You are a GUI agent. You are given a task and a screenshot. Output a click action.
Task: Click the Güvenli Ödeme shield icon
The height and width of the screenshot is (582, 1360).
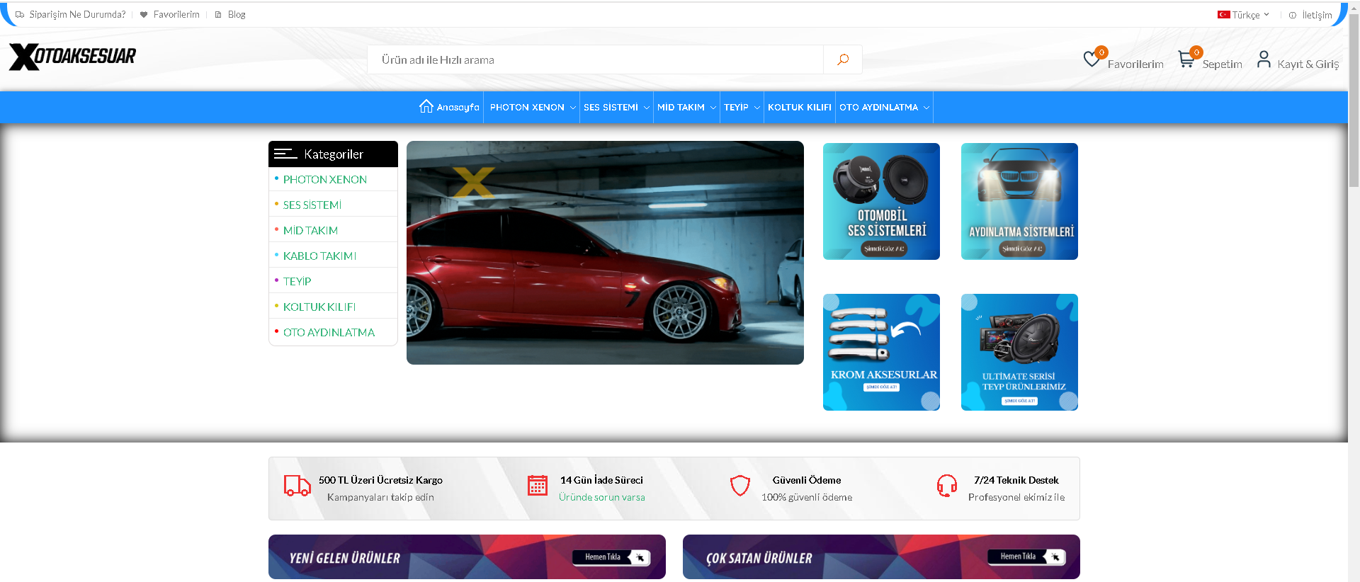740,486
